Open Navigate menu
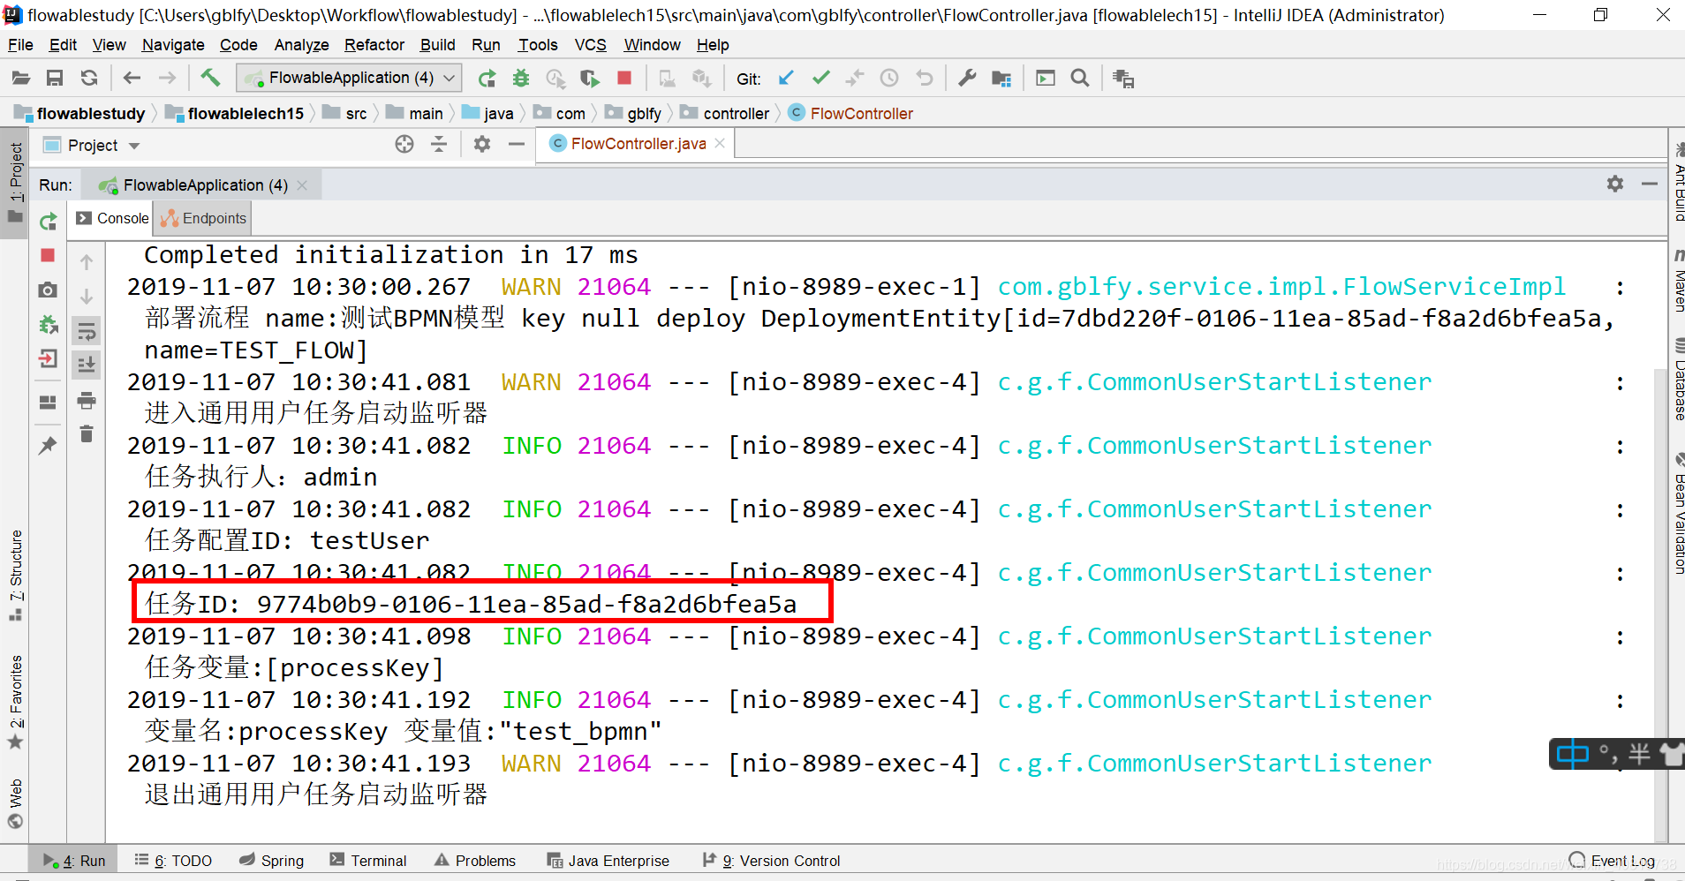Screen dimensions: 1685x881 (x=173, y=45)
